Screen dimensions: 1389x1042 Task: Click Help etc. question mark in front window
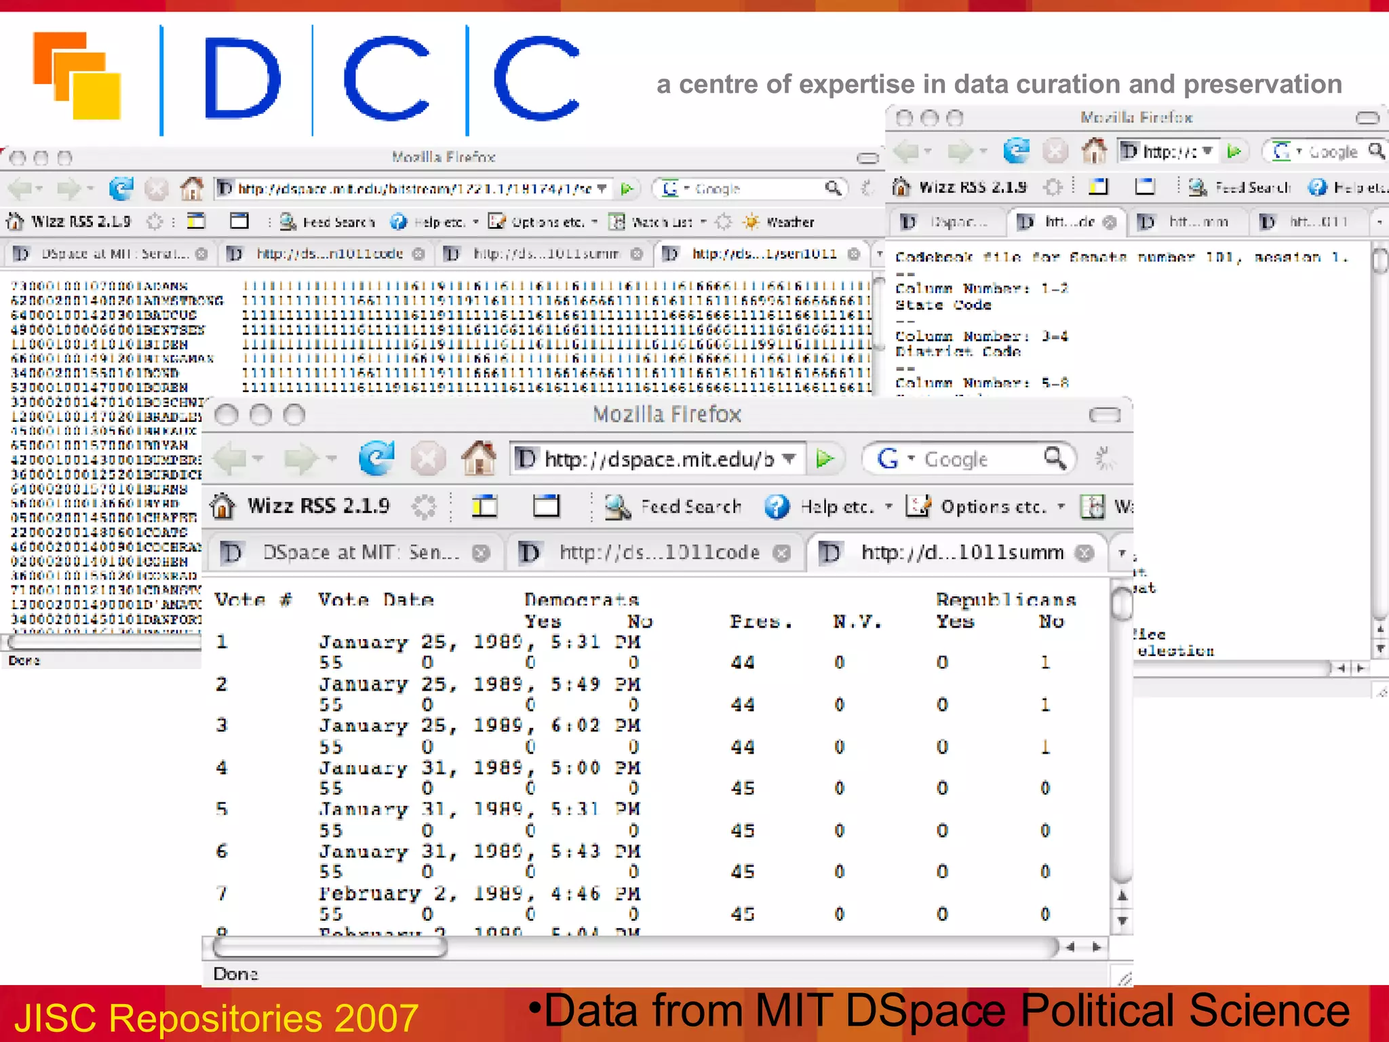[x=777, y=507]
